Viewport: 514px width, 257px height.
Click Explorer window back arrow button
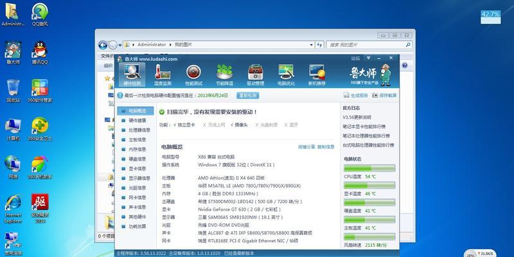coord(103,45)
